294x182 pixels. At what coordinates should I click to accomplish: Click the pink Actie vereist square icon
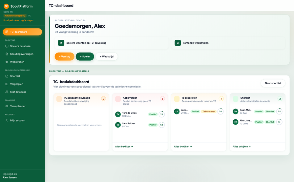[x=118, y=99]
